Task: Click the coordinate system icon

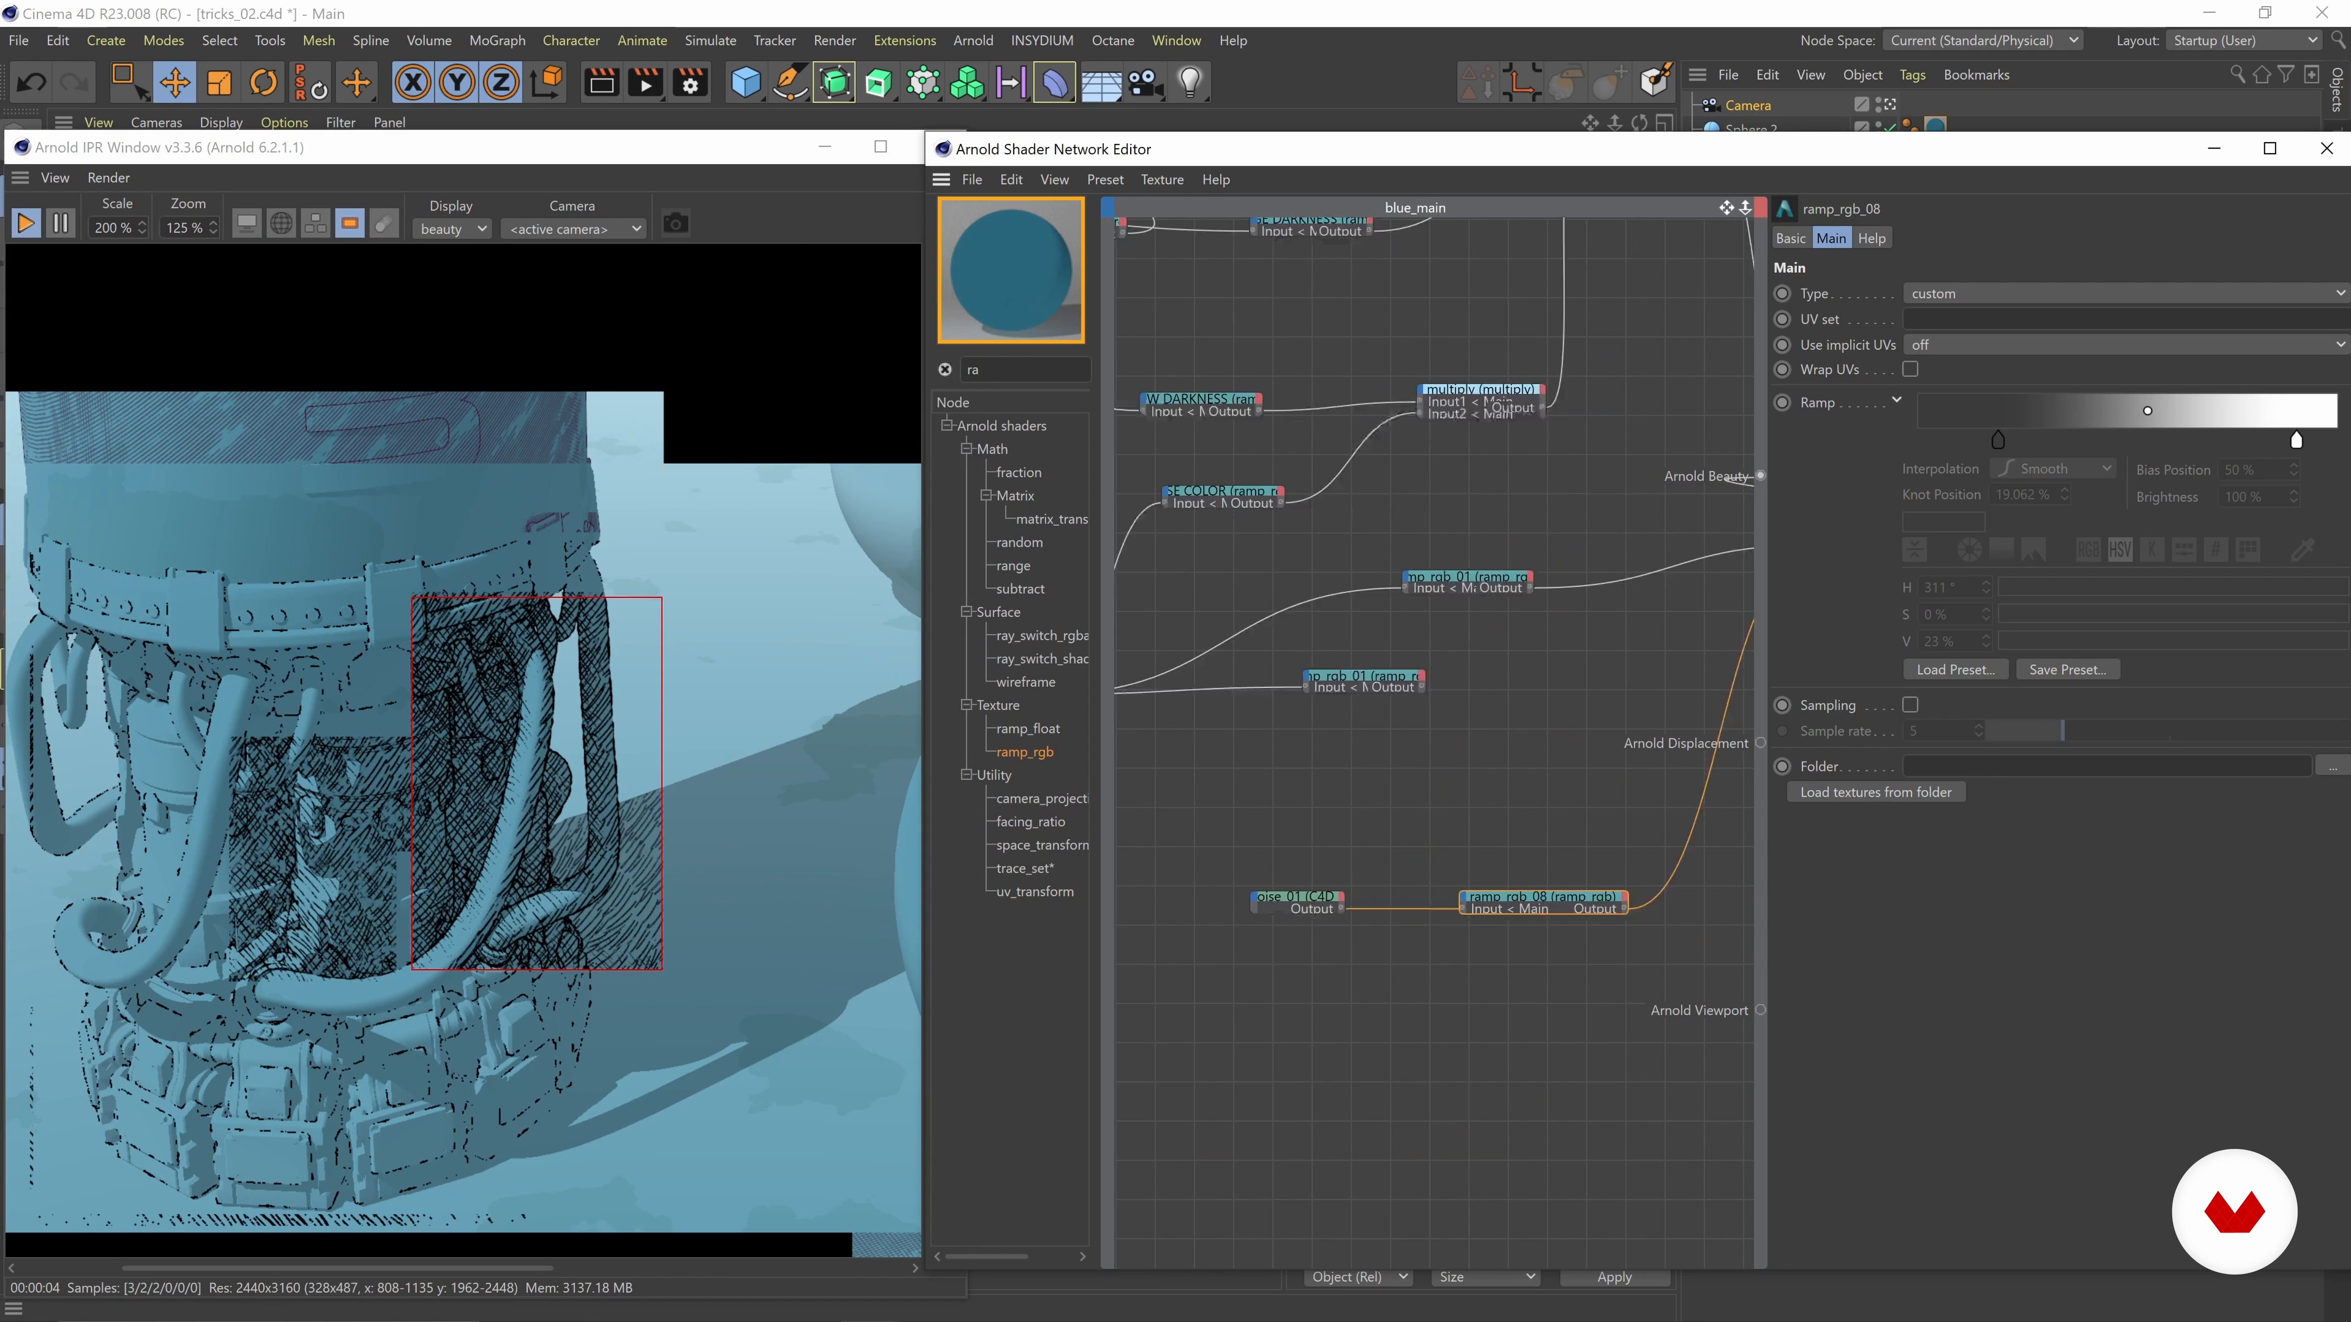Action: [547, 83]
